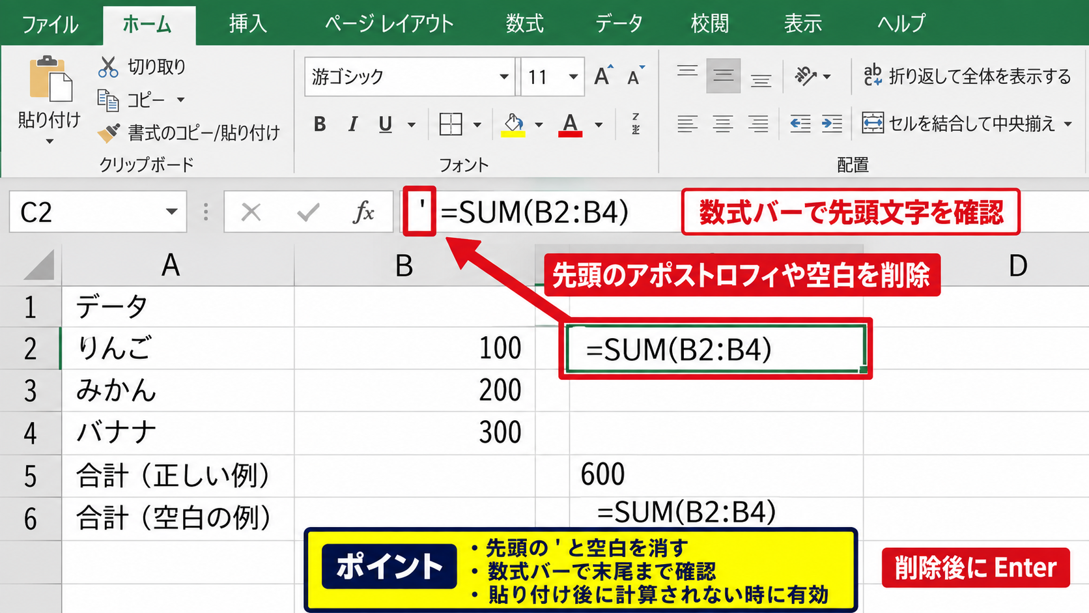Open merge cells dropdown arrow
Screen dimensions: 1089x613
[x=1068, y=124]
